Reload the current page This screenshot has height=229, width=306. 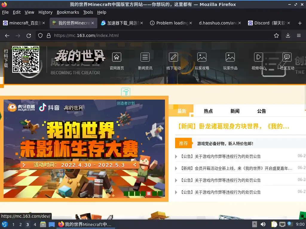29,36
